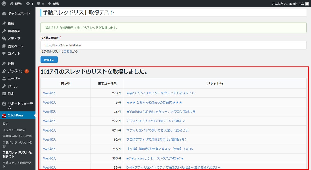Click the メディア icon in sidebar
The width and height of the screenshot is (311, 170).
(x=4, y=39)
